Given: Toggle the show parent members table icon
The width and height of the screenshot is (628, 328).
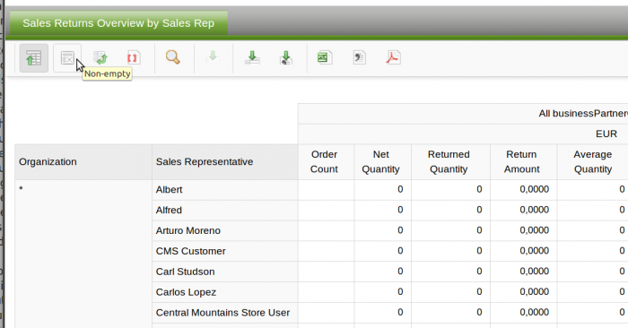Looking at the screenshot, I should click(34, 58).
